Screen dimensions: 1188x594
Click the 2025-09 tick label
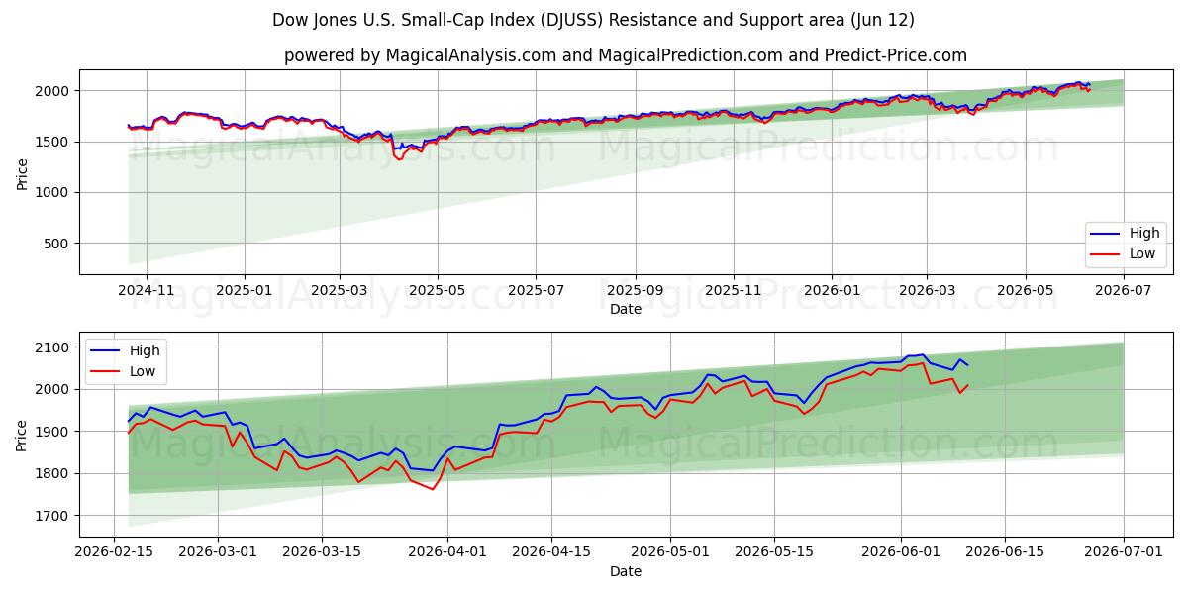click(635, 290)
